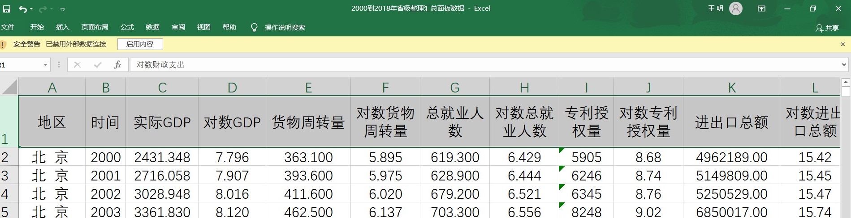Click the year 2001 cell

tap(106, 176)
